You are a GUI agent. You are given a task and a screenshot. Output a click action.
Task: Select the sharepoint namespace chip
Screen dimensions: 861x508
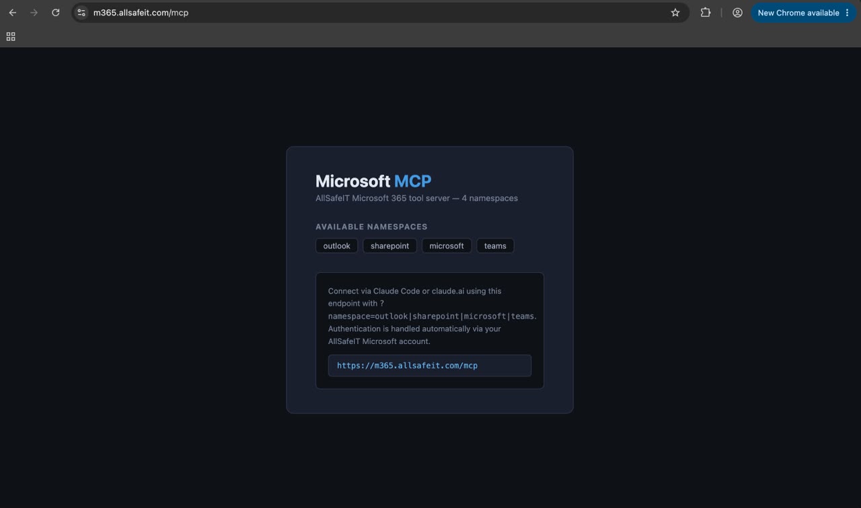point(390,246)
